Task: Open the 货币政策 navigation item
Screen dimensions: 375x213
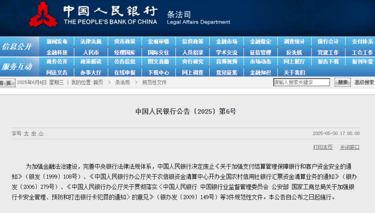Action: [125, 42]
